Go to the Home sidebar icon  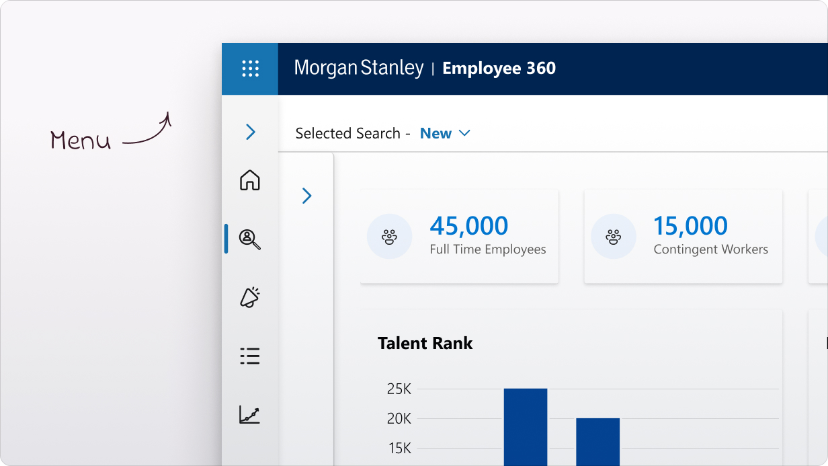tap(250, 180)
